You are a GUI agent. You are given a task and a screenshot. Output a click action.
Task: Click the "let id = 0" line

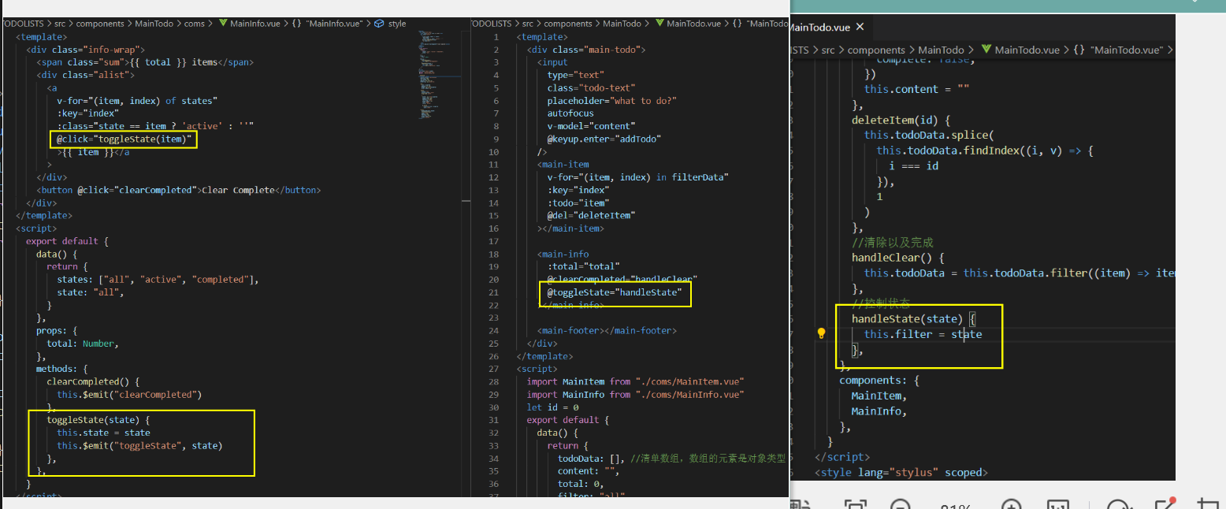(x=553, y=407)
